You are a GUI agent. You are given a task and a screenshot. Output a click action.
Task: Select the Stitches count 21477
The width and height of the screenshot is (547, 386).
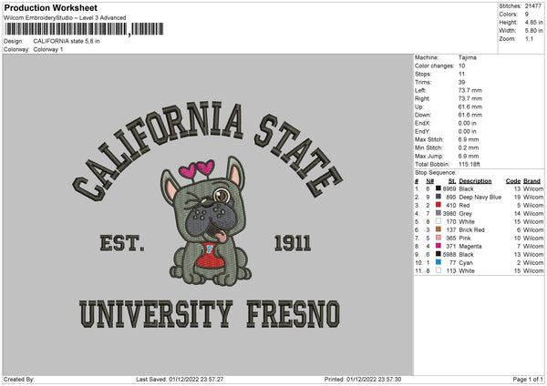pos(533,6)
